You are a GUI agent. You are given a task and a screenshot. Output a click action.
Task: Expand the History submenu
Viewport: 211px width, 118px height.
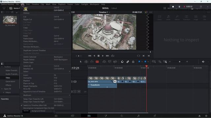(x=46, y=13)
